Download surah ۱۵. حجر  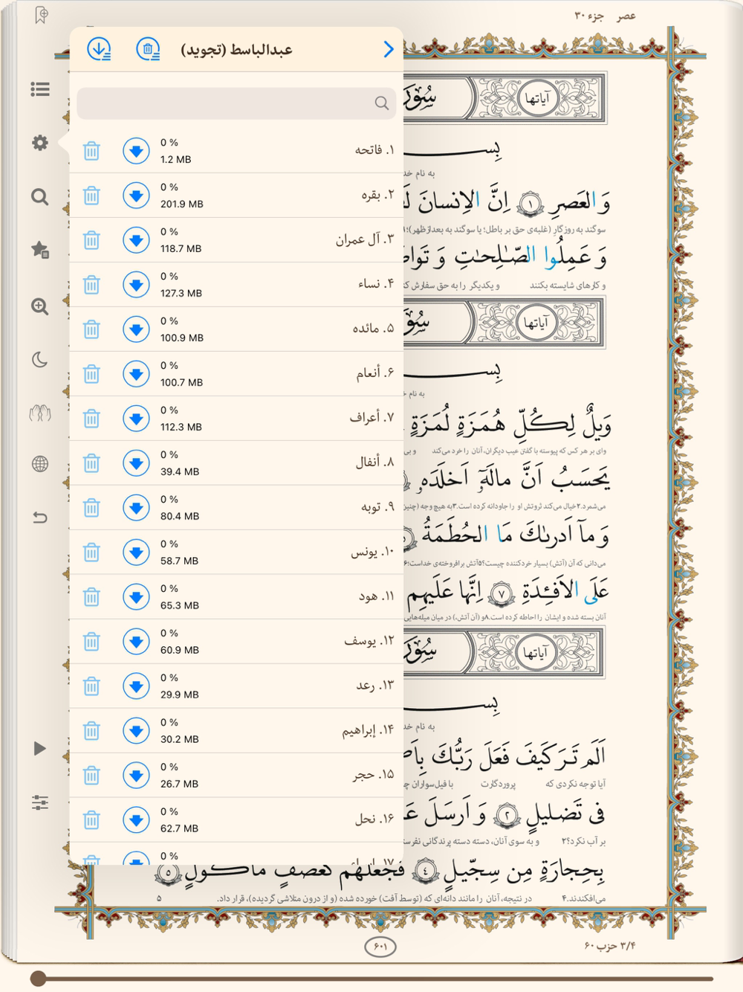(x=136, y=776)
